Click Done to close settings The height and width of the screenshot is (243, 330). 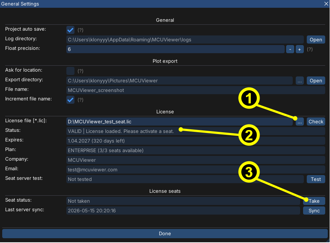click(165, 234)
